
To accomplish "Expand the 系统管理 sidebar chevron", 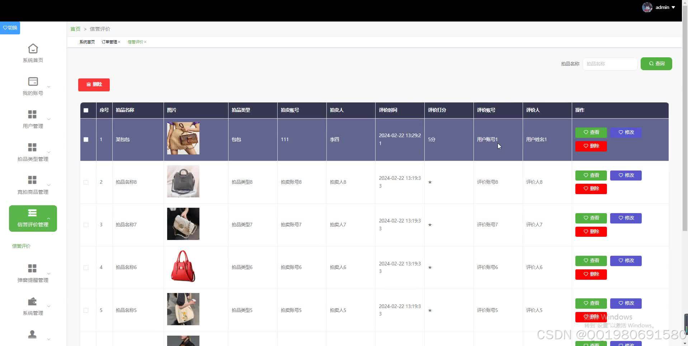I will coord(49,306).
